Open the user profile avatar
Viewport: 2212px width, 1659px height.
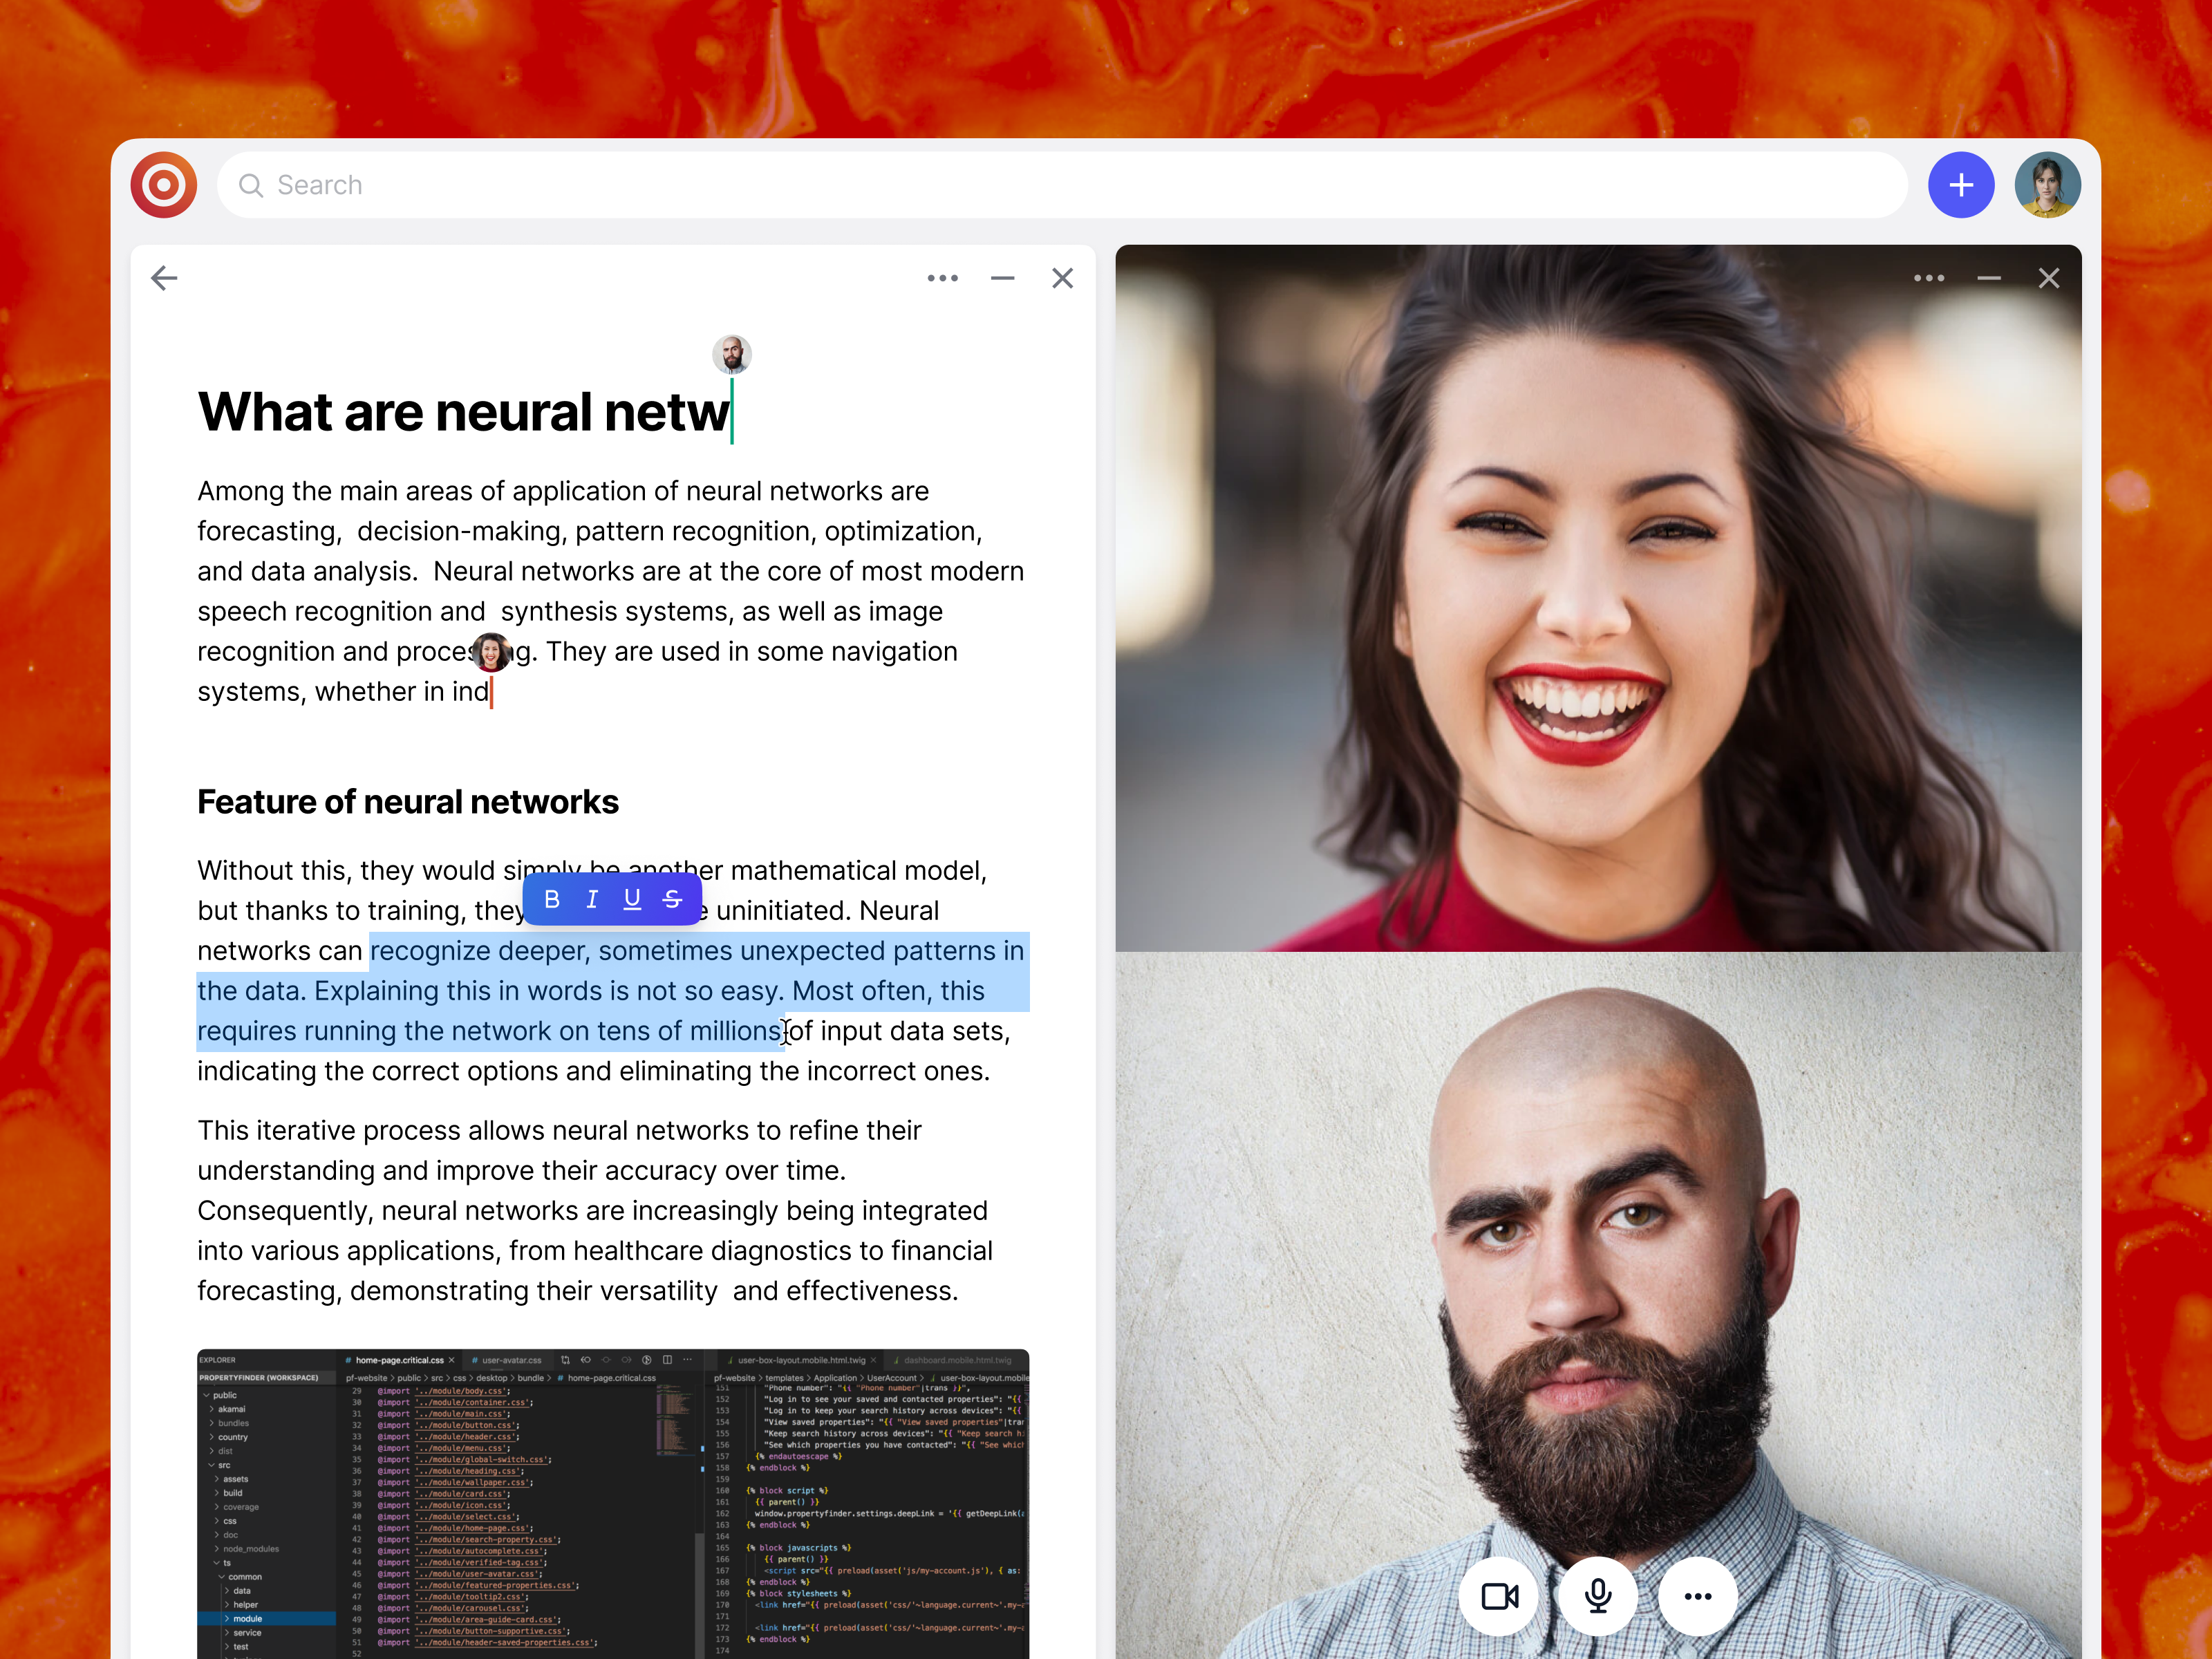(2047, 185)
